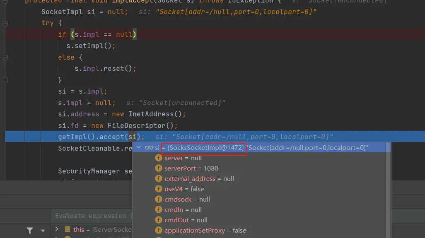Click SocksSocketImpl@1472 value in popup

tap(206, 148)
